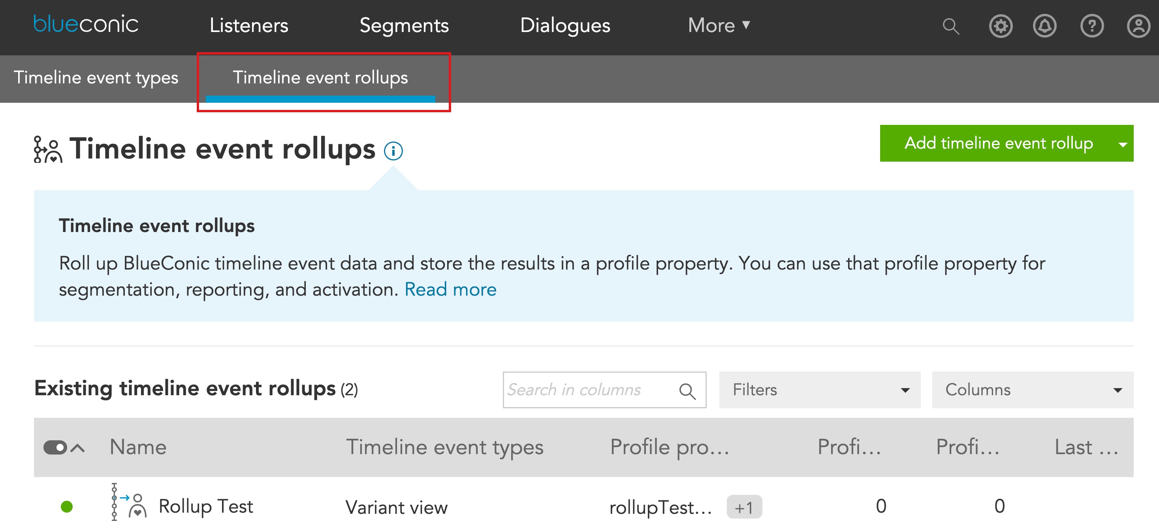
Task: Click the sort arrow beside status toggle
Action: [78, 447]
